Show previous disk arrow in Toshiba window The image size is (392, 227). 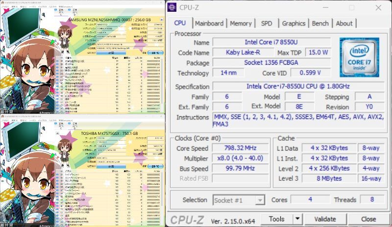tap(57, 133)
